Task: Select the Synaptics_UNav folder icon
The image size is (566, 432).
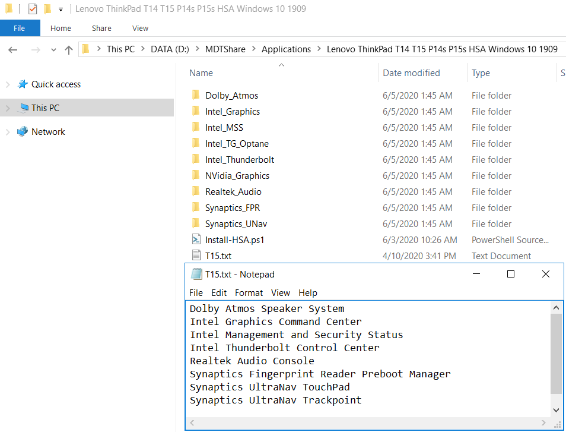Action: (x=196, y=223)
